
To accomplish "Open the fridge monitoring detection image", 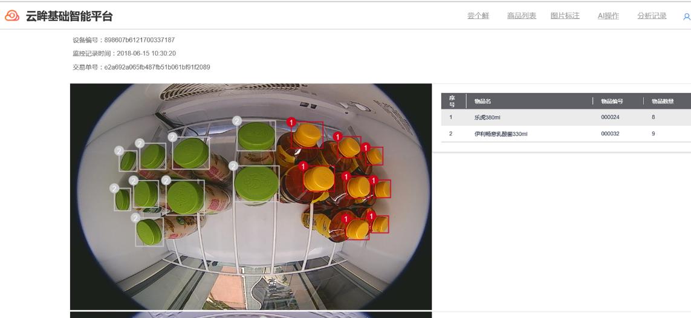I will (251, 196).
